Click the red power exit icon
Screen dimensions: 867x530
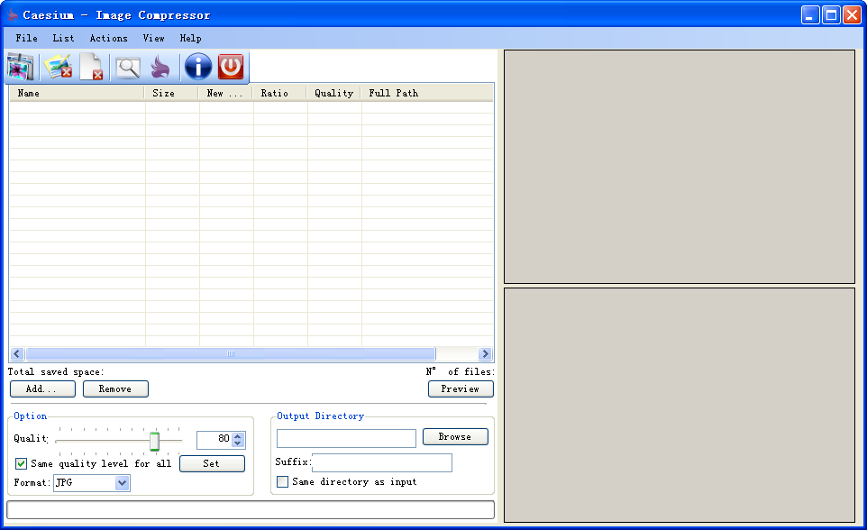coord(231,67)
